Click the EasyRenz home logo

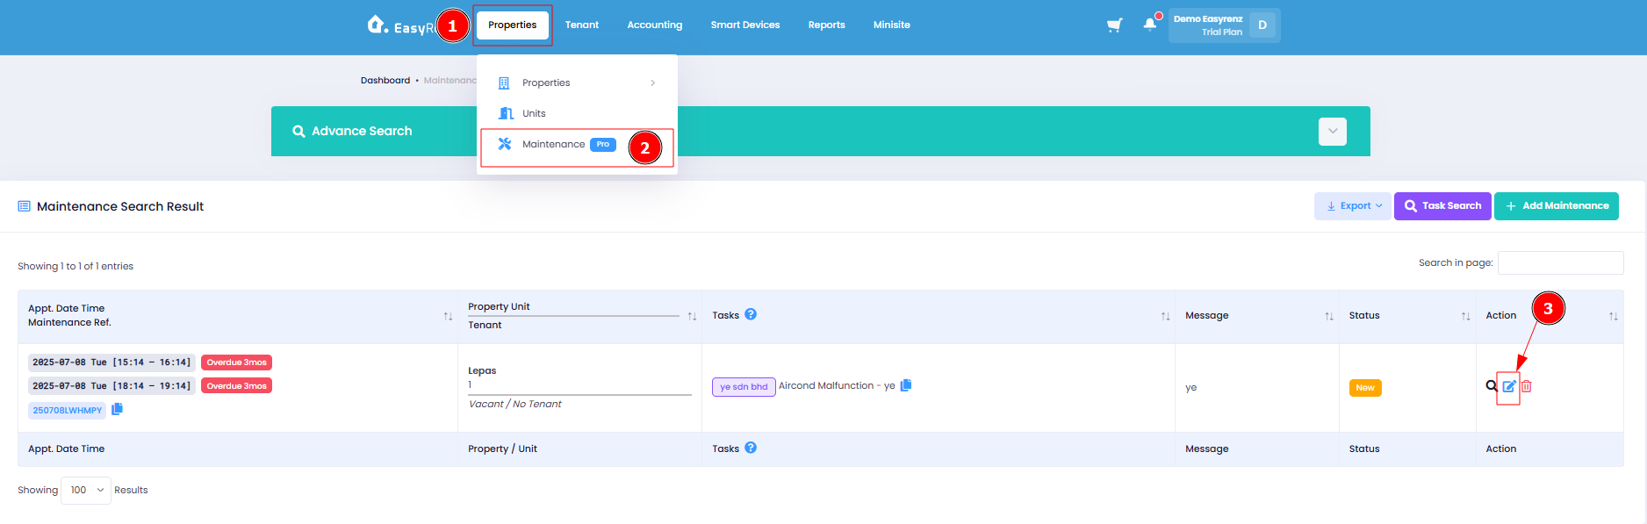coord(400,25)
